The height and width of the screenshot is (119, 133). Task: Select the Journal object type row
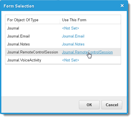tap(63, 28)
